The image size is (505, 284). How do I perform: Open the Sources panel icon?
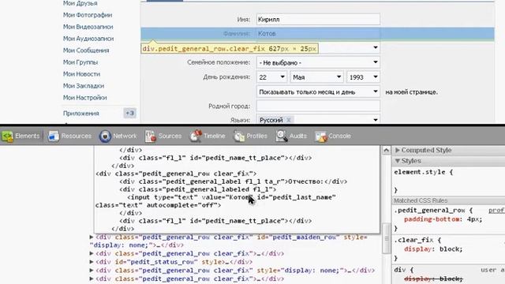tap(151, 136)
